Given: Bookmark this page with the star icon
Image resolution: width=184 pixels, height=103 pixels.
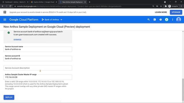Looking at the screenshot, I should pyautogui.click(x=161, y=6).
